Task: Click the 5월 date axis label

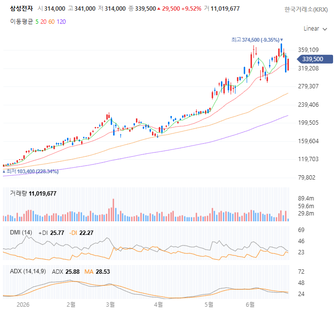Action: [x=209, y=304]
